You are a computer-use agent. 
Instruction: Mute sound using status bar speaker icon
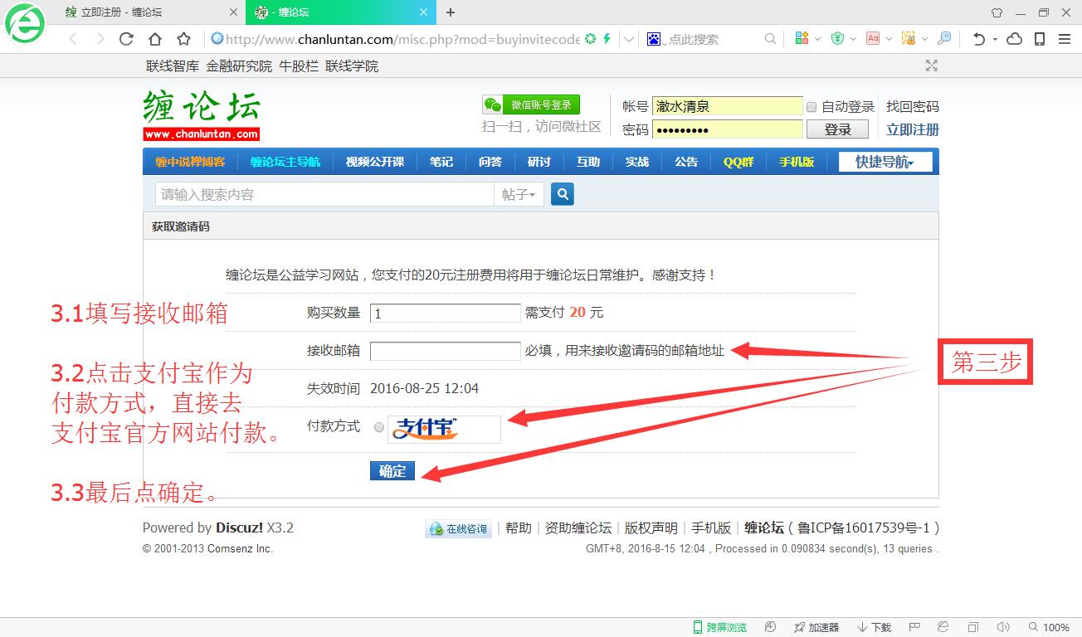(x=1002, y=627)
